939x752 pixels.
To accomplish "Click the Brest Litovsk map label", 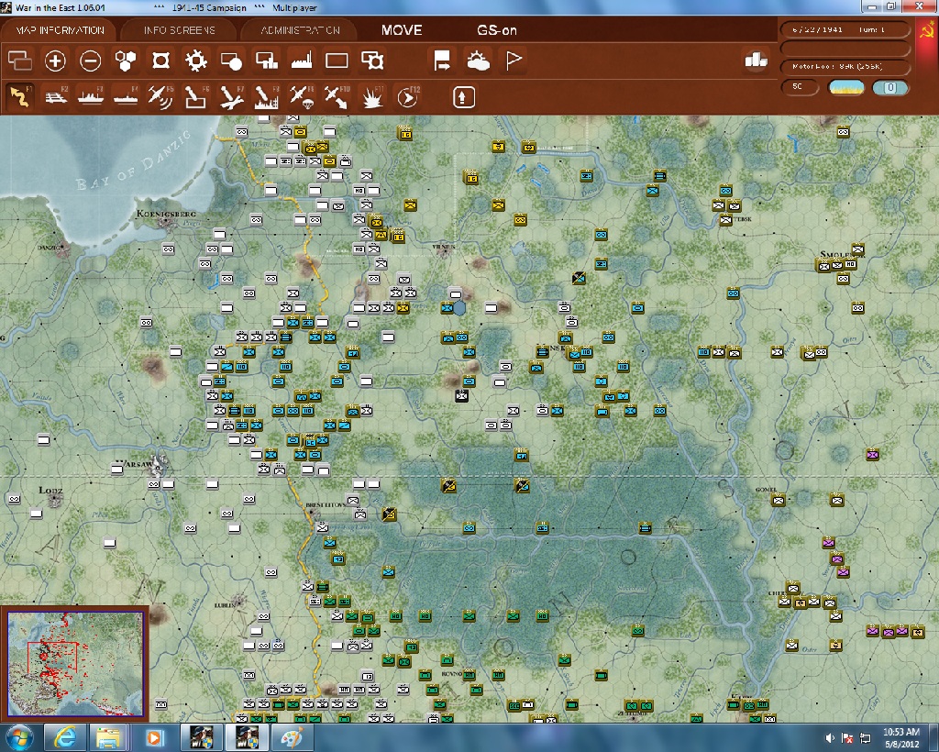I will click(324, 504).
